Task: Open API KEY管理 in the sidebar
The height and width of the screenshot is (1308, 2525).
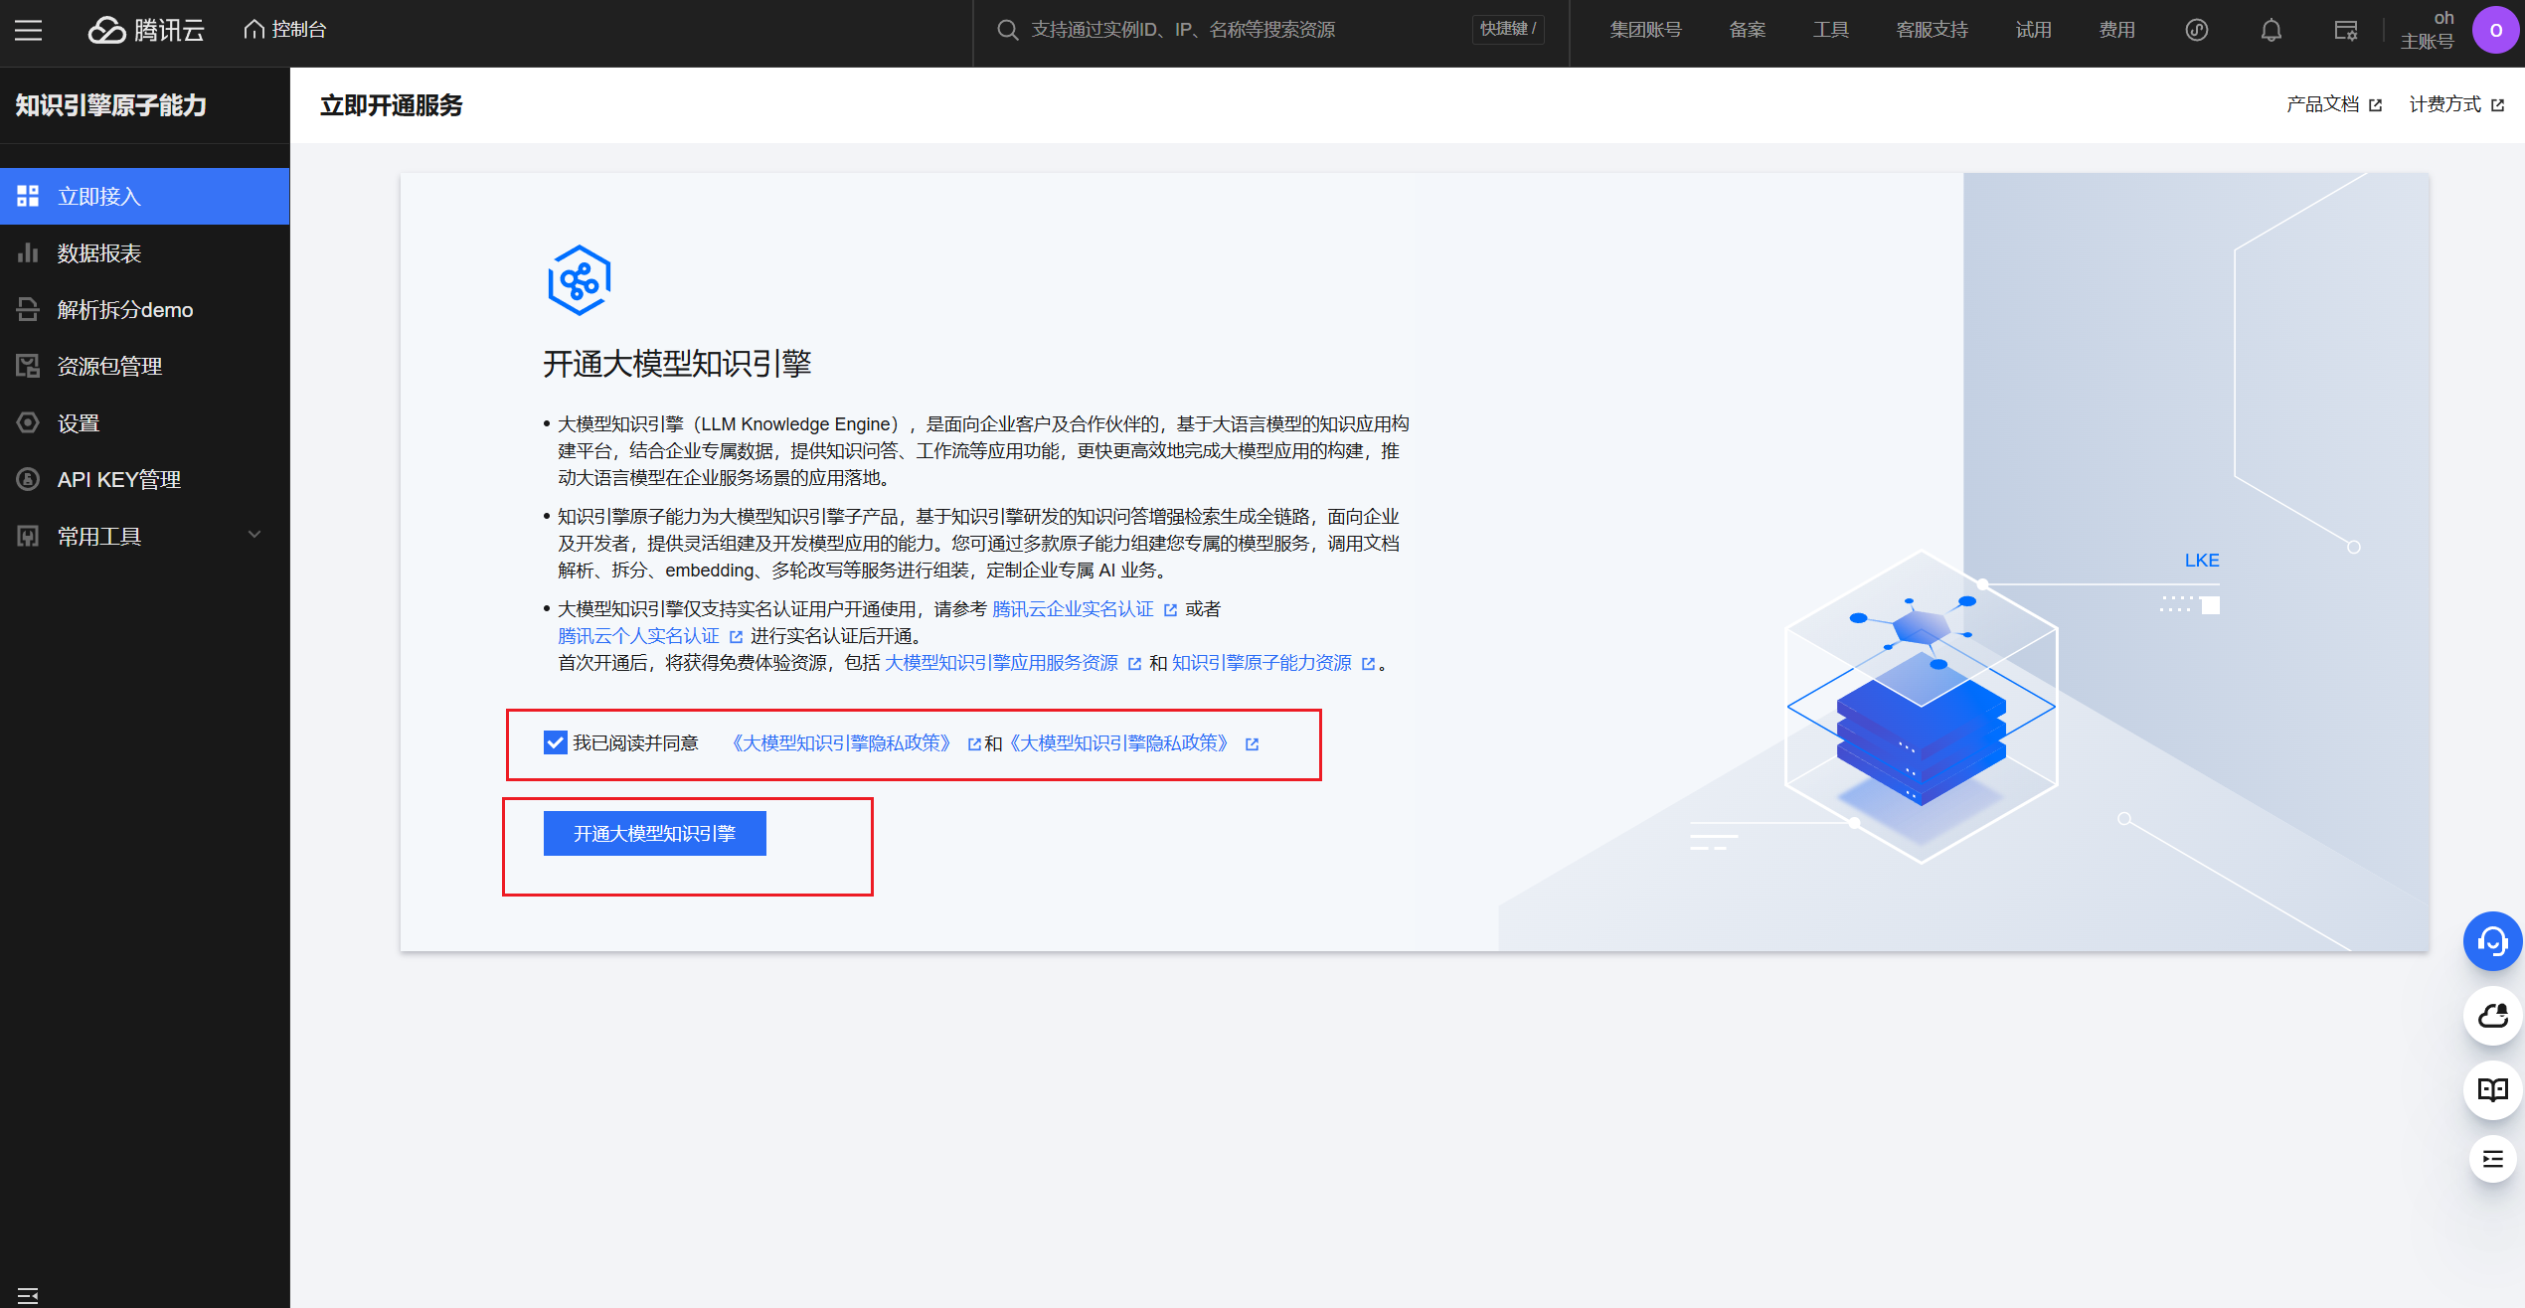Action: pyautogui.click(x=145, y=479)
